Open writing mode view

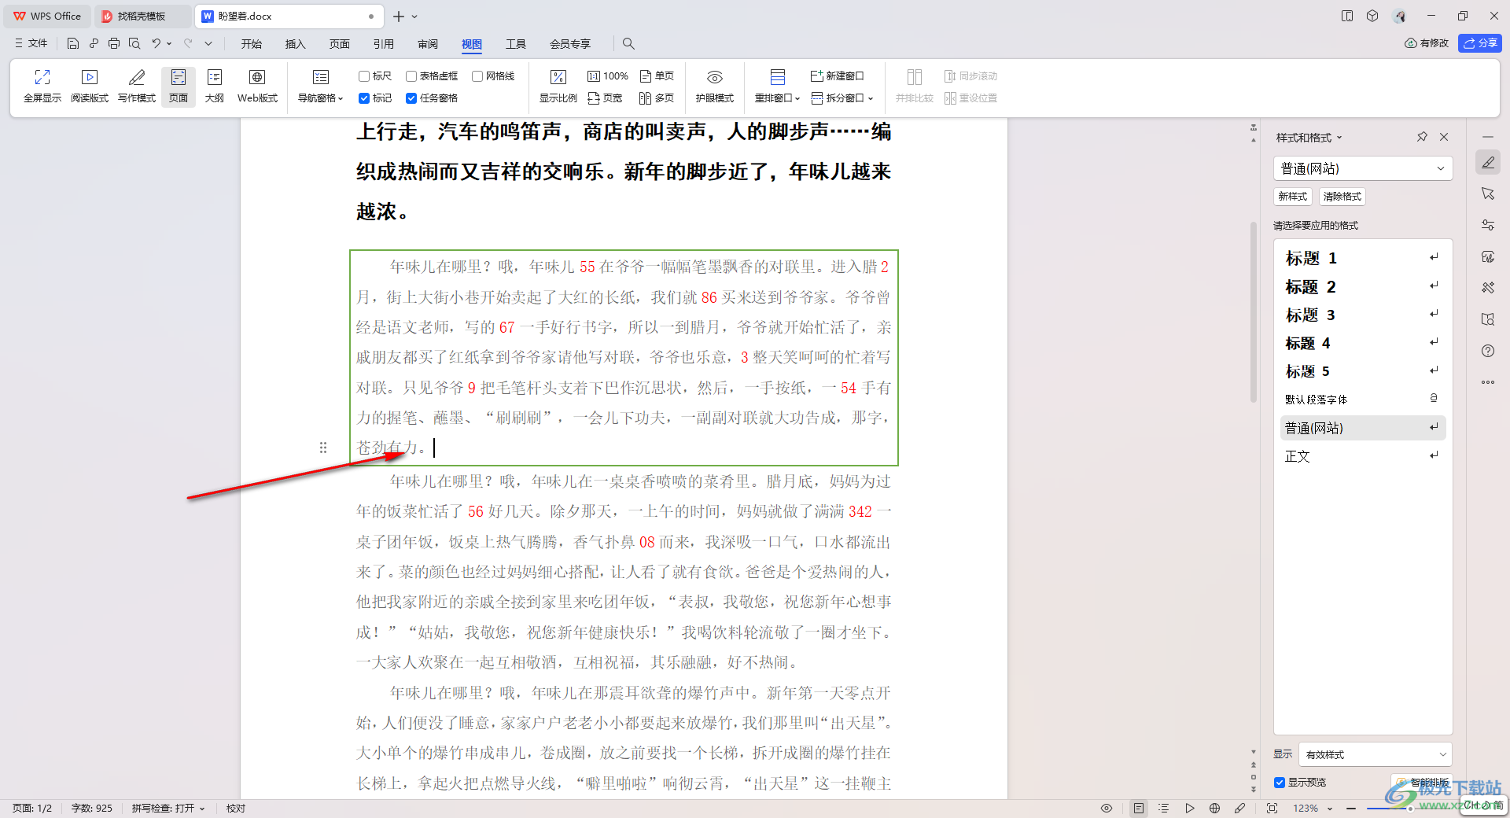click(x=137, y=86)
